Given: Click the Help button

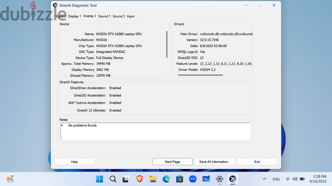Looking at the screenshot, I should (x=74, y=162).
